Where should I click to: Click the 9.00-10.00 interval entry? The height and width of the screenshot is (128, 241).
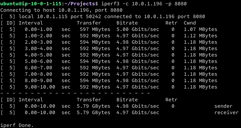[x=40, y=87]
